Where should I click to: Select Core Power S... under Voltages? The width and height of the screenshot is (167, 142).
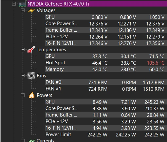tap(62, 24)
